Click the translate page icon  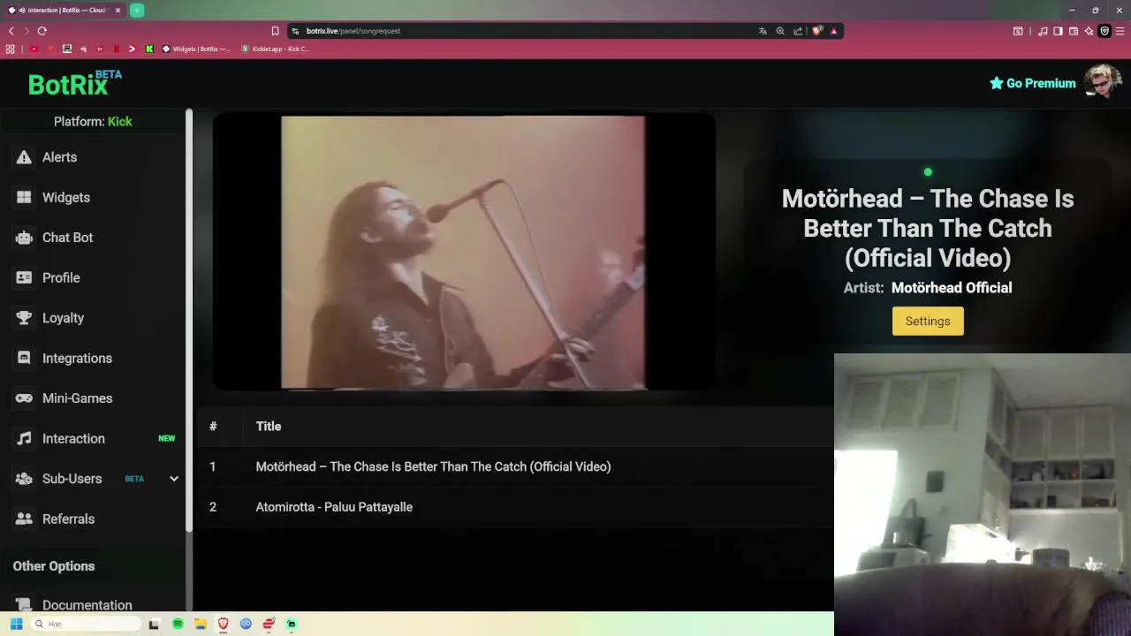coord(763,31)
